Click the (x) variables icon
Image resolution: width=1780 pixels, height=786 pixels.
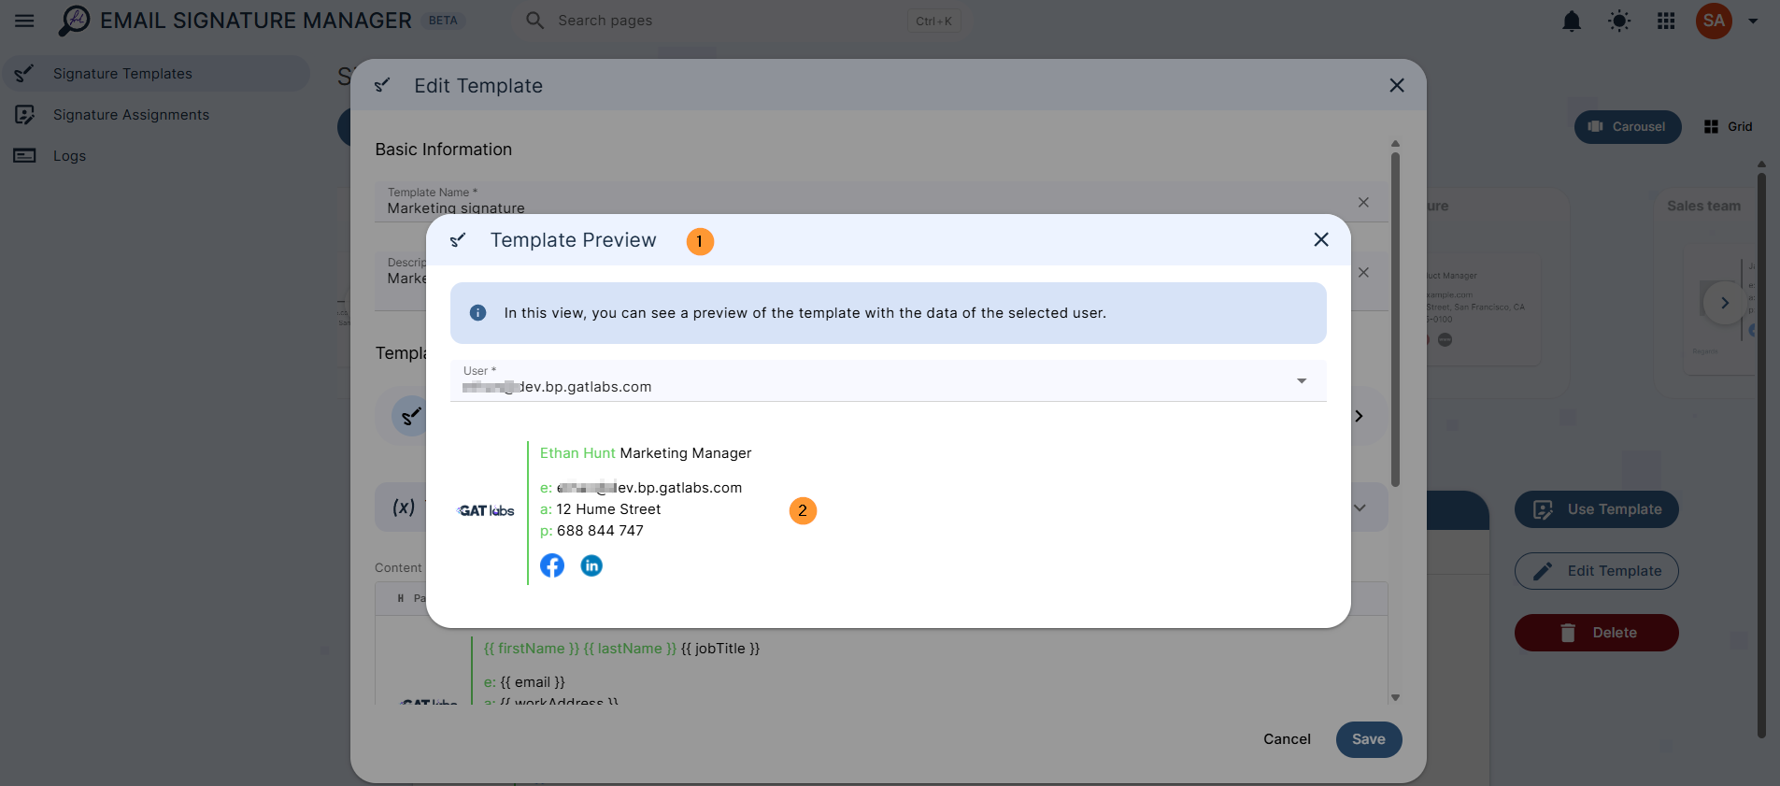[404, 507]
